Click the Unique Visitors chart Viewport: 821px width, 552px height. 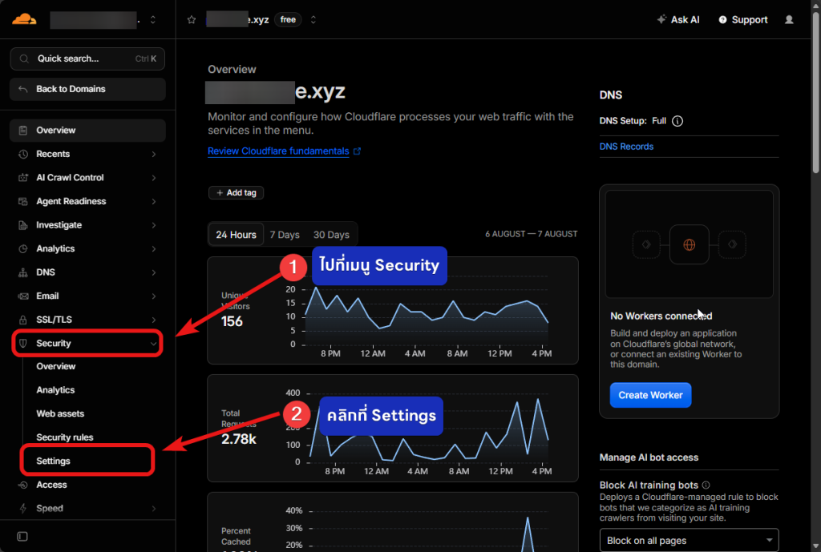click(x=393, y=310)
